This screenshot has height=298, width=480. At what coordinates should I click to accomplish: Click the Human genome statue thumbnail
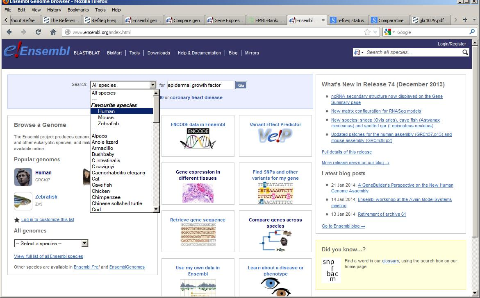(x=23, y=177)
